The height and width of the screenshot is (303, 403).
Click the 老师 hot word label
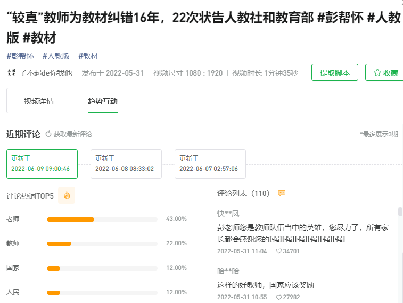point(13,219)
